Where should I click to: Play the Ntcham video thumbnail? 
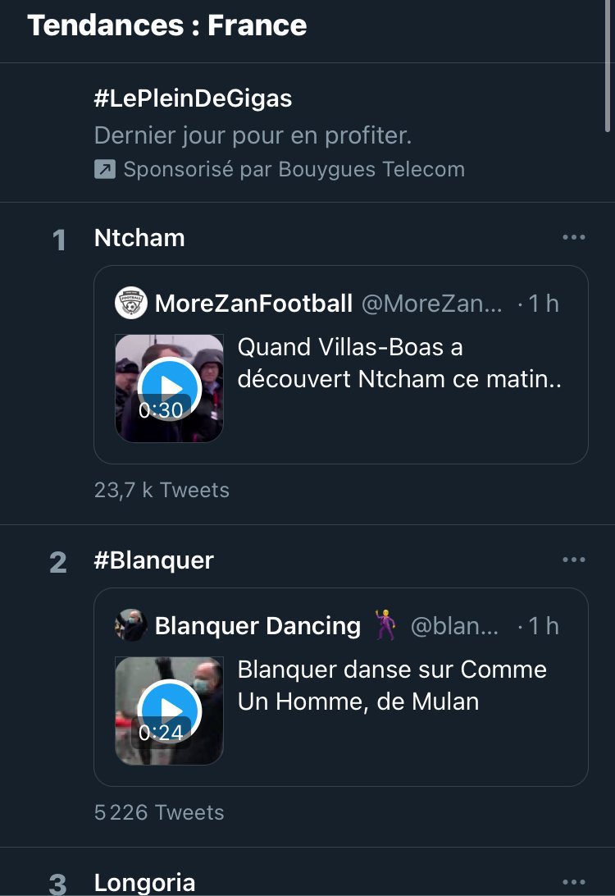tap(169, 388)
